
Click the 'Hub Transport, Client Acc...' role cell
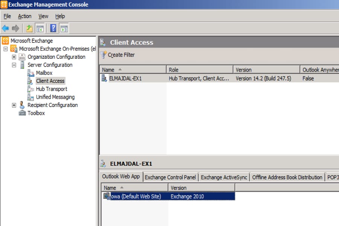pos(199,78)
